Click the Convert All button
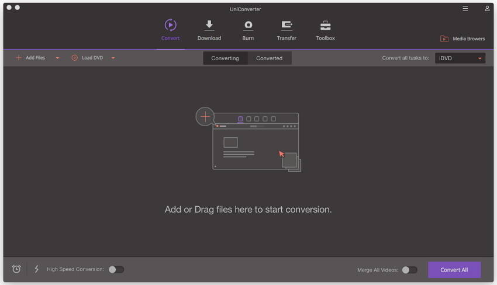Screen dimensions: 497x285 click(454, 270)
